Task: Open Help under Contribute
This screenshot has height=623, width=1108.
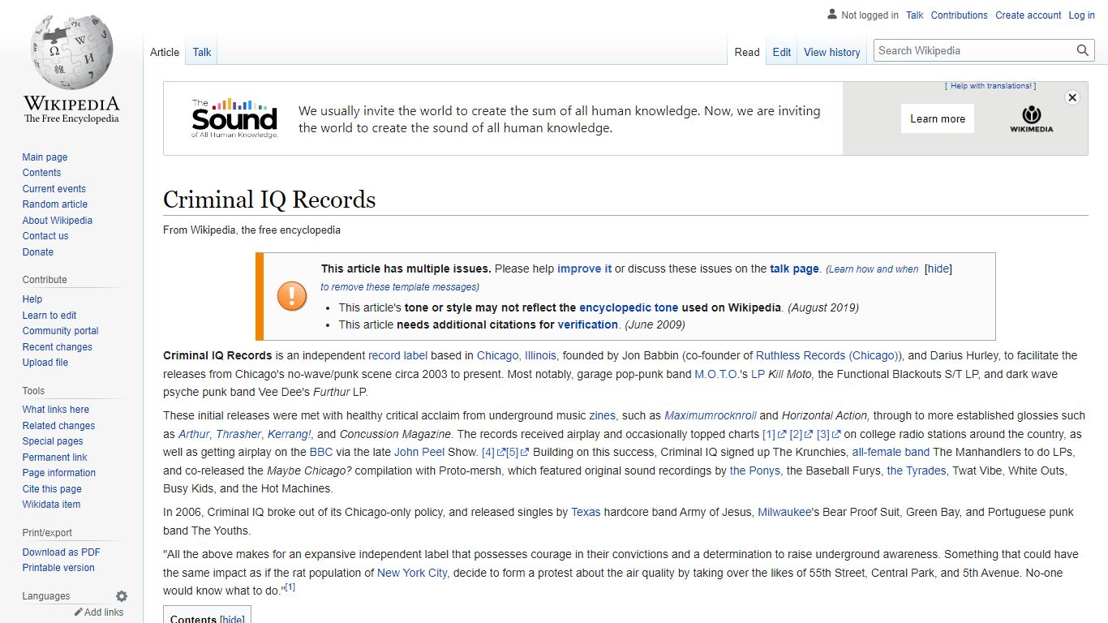Action: pos(32,299)
